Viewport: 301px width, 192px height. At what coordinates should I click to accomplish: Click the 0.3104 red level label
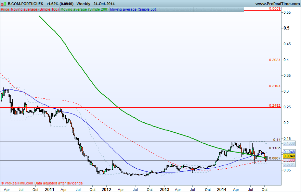coord(275,86)
